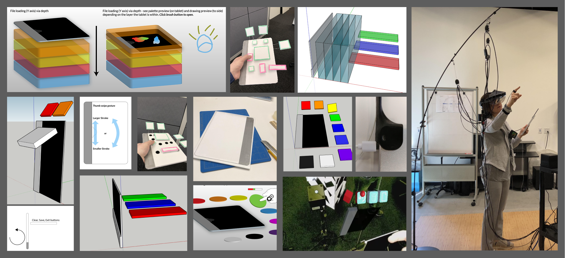
Task: Click the white circle on the olive box
Action: 316,192
